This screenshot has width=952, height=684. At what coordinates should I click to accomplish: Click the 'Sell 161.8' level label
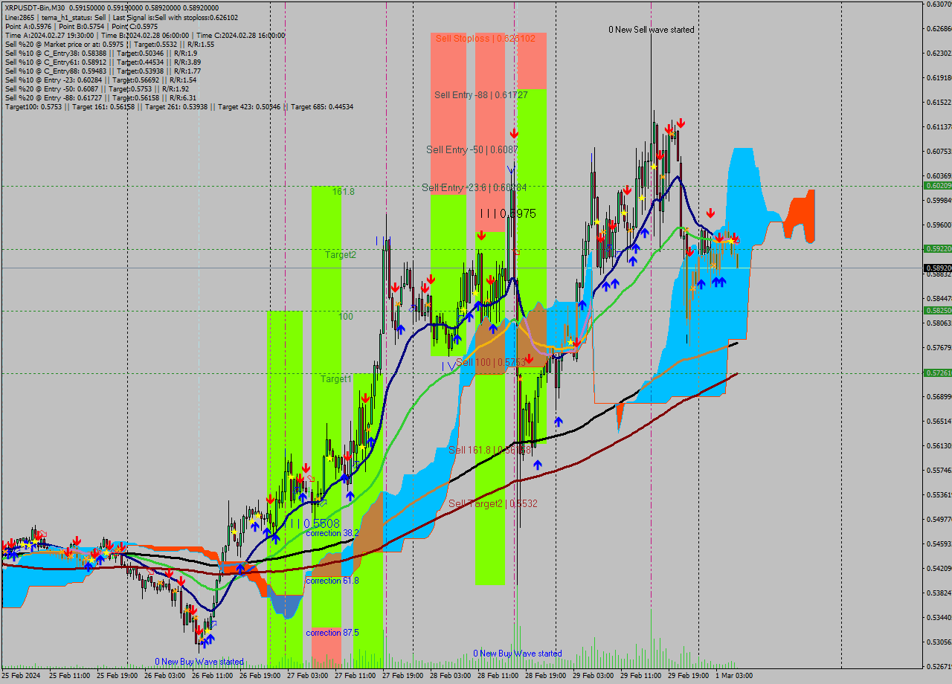(489, 450)
